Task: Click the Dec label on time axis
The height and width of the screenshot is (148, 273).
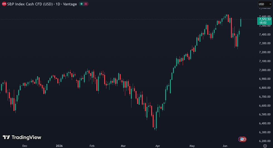Action: tap(25, 146)
